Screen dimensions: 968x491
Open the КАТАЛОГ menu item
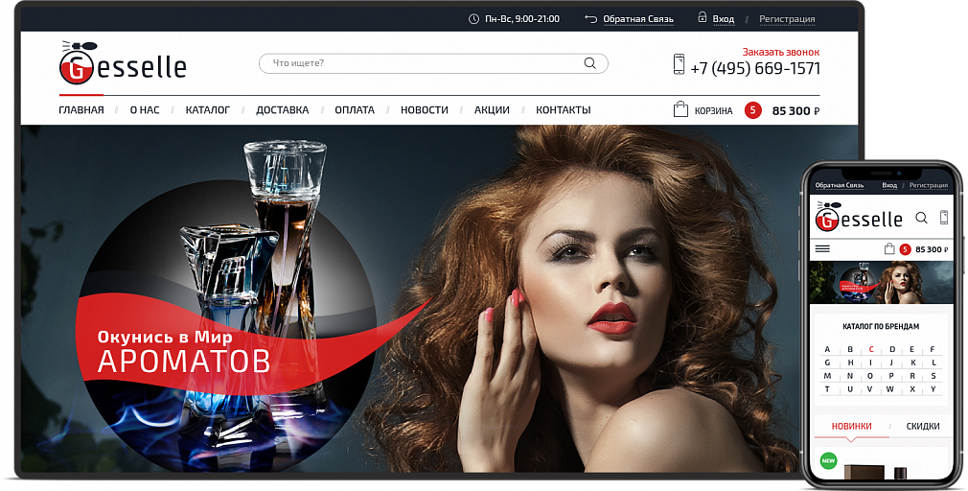coord(207,110)
